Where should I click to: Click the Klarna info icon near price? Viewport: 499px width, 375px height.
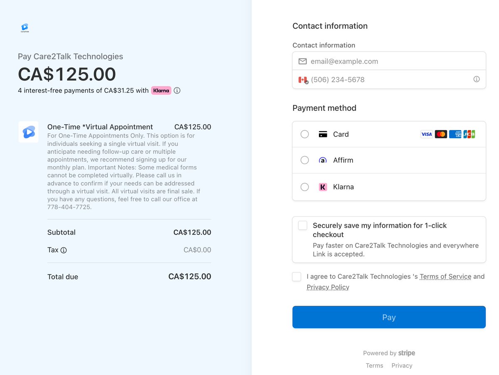(177, 91)
